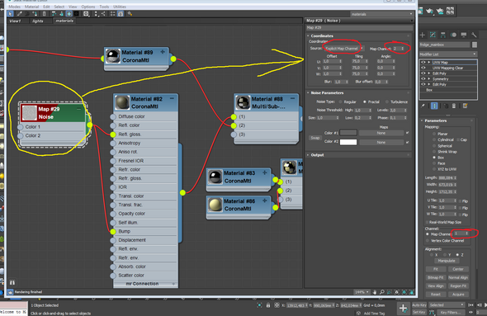Switch to the lights view tab
The image size is (487, 316).
pos(38,21)
